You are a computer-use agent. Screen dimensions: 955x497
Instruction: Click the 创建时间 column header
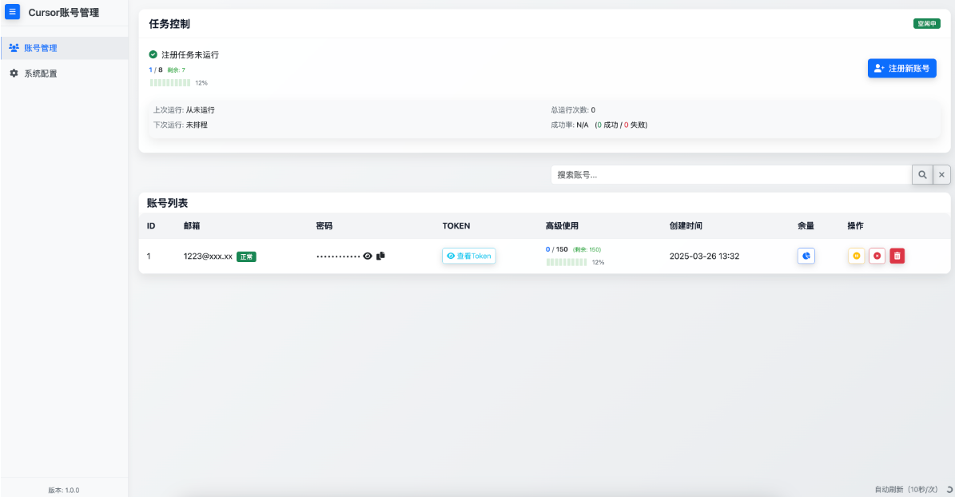686,226
